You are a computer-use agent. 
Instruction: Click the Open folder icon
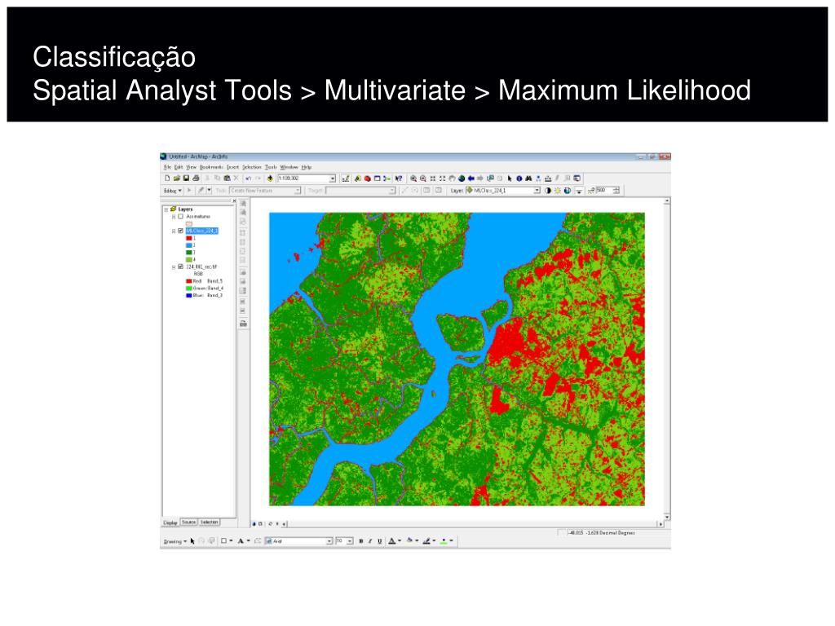point(176,178)
